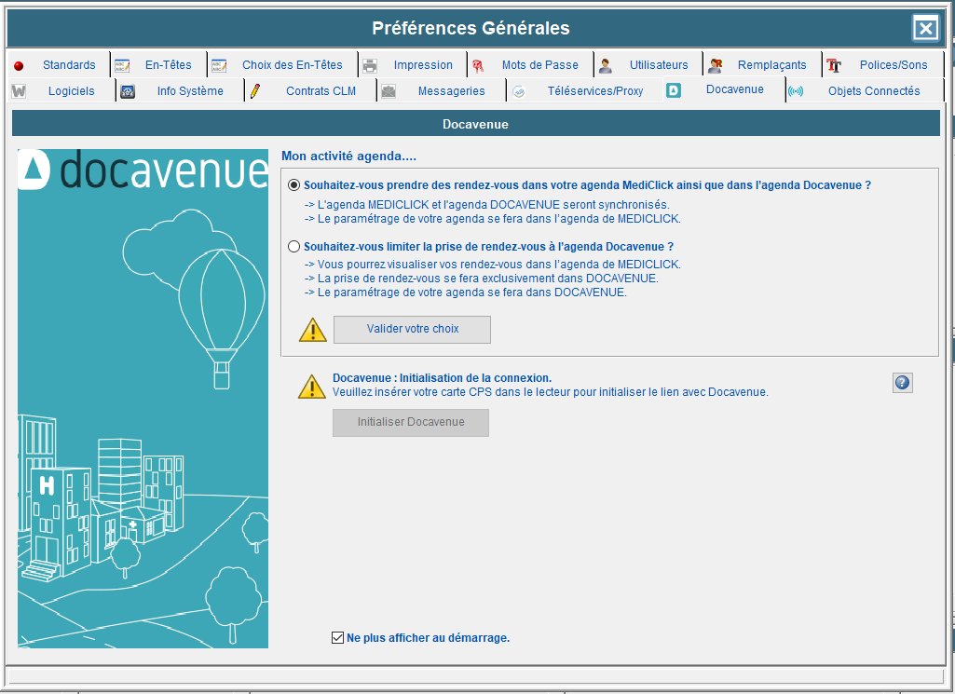Open the Messageries tab
This screenshot has width=955, height=694.
451,91
